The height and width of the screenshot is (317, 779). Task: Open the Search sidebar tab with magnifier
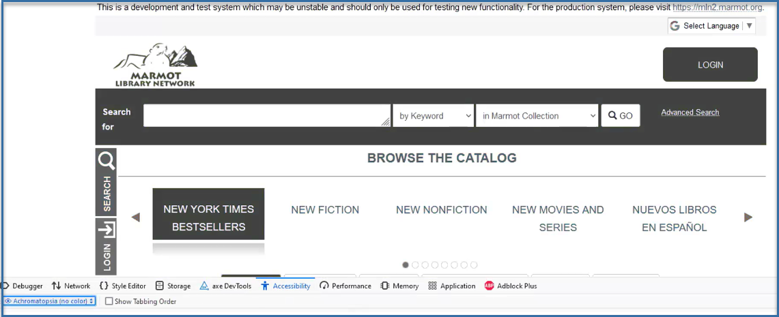click(106, 181)
